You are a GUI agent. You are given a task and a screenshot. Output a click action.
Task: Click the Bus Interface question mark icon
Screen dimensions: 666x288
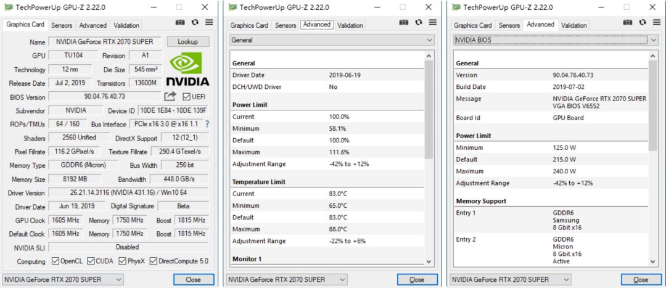[x=207, y=124]
